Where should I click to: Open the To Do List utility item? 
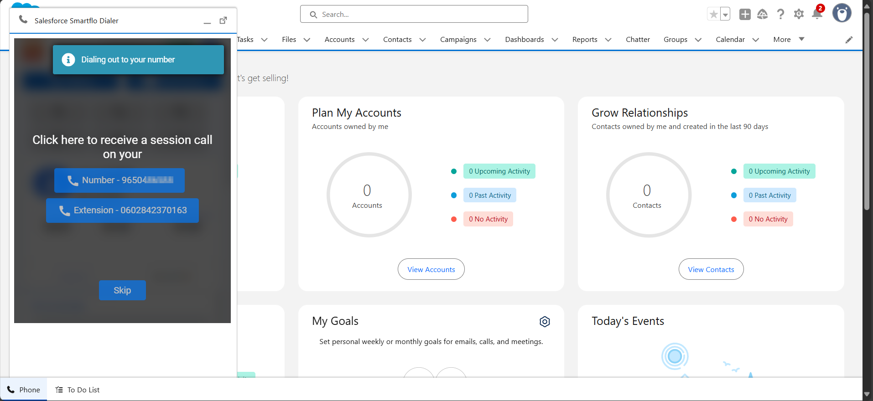[78, 390]
